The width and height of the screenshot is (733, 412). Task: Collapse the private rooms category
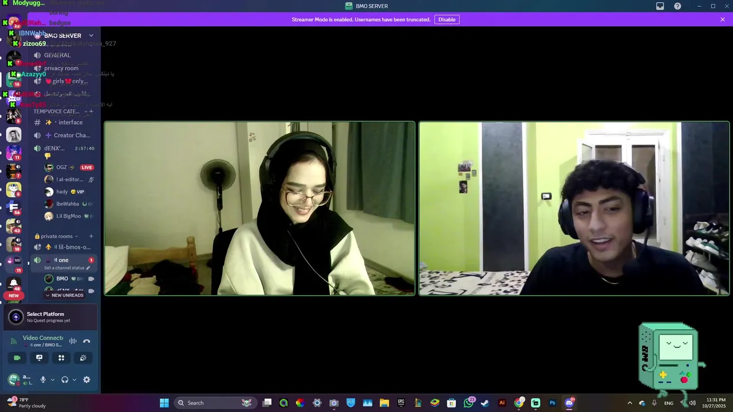[x=56, y=236]
